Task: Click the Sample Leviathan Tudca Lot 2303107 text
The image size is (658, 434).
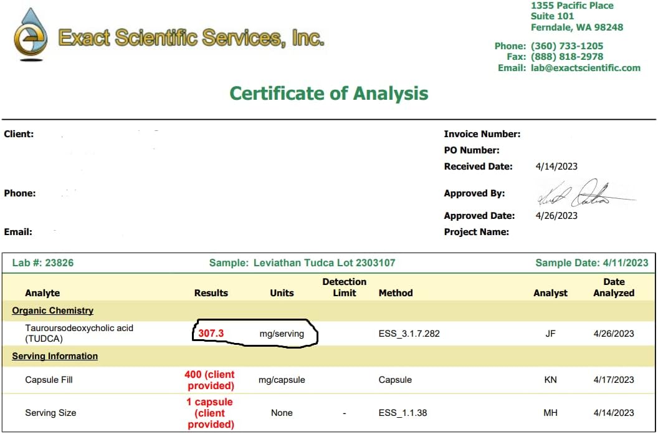Action: [x=302, y=263]
